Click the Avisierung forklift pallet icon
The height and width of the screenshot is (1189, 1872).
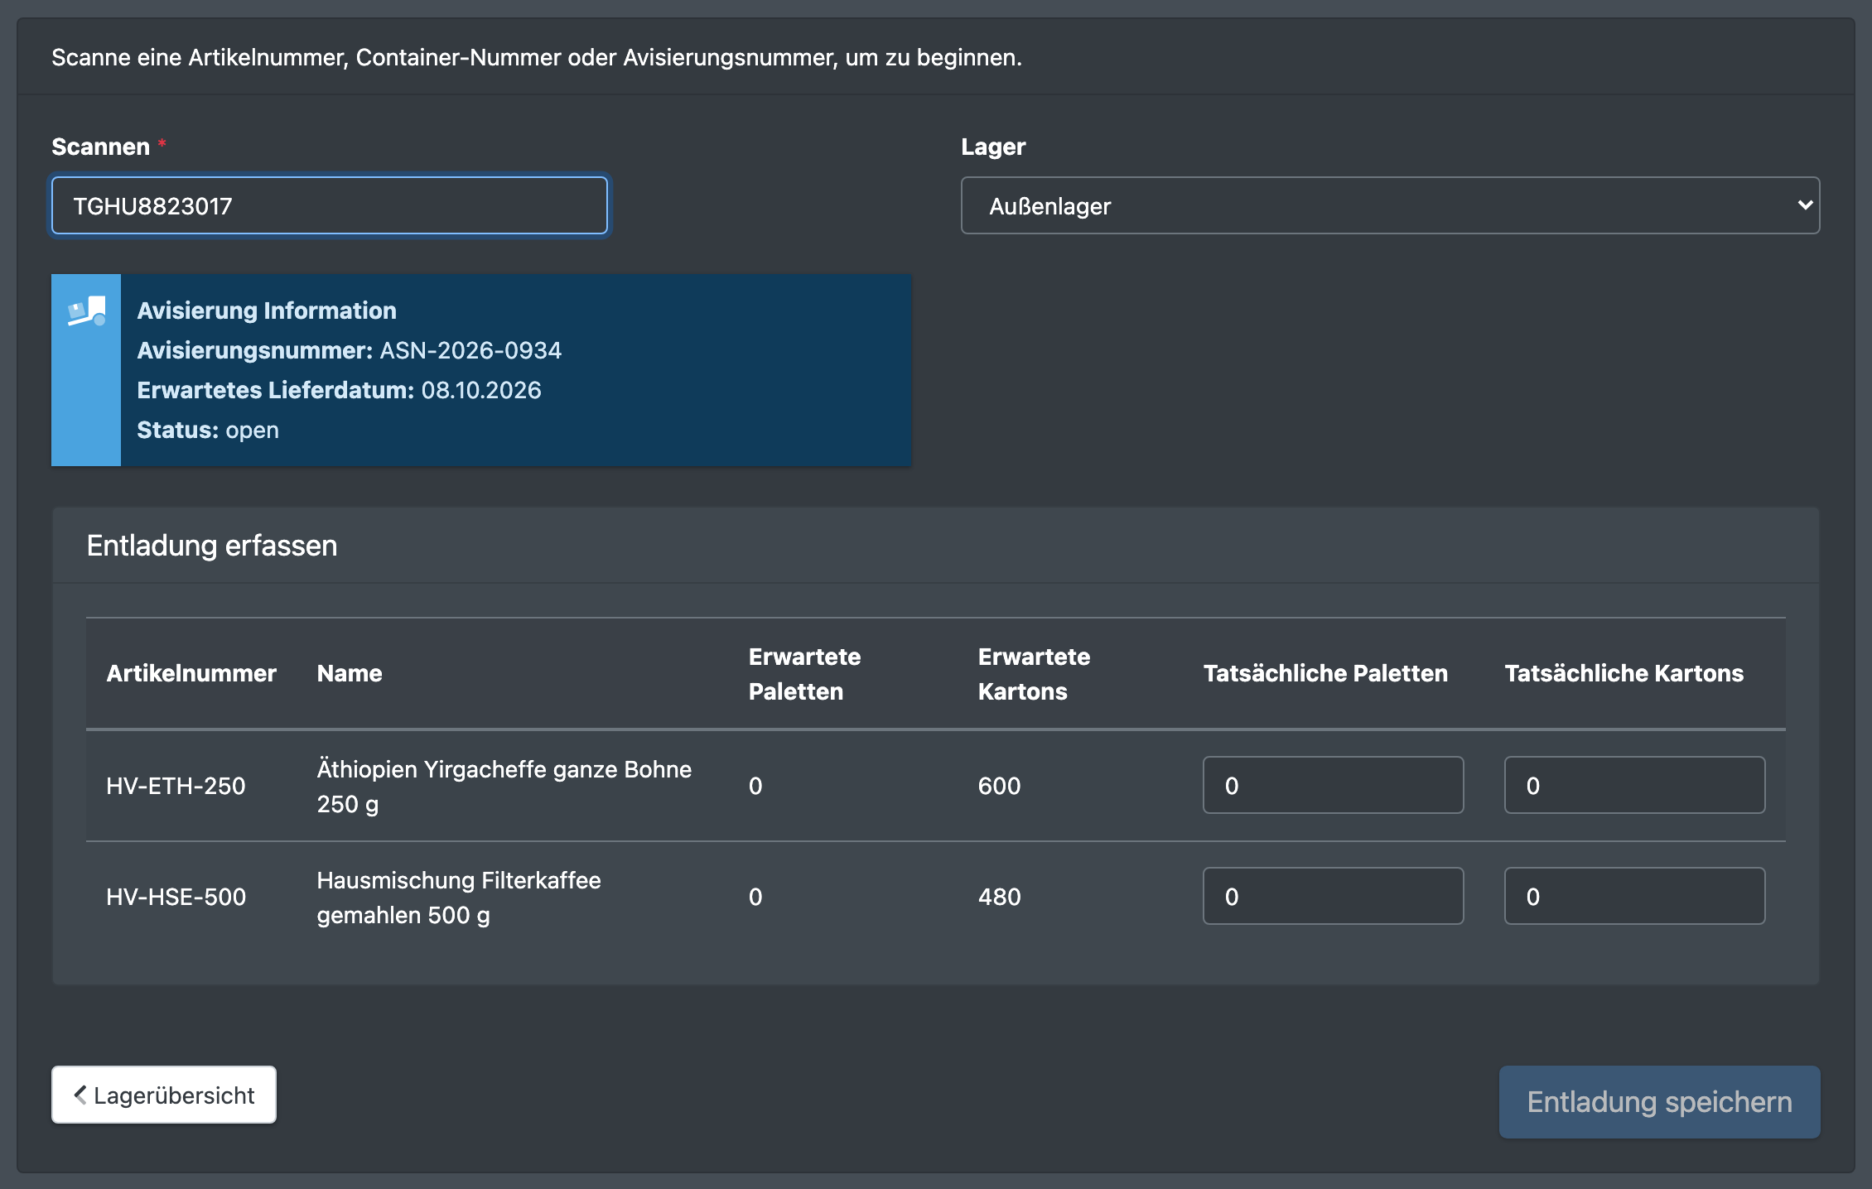(x=87, y=311)
